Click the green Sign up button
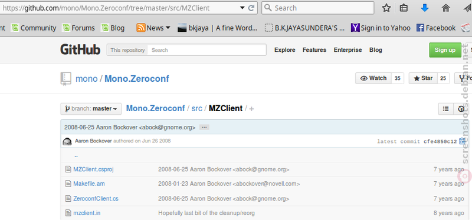472x220 pixels. pyautogui.click(x=445, y=50)
